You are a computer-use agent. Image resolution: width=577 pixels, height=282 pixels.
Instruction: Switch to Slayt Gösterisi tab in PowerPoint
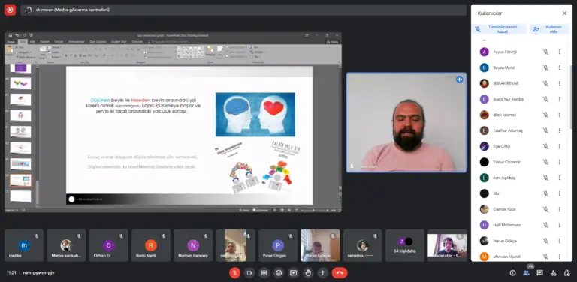tap(98, 42)
